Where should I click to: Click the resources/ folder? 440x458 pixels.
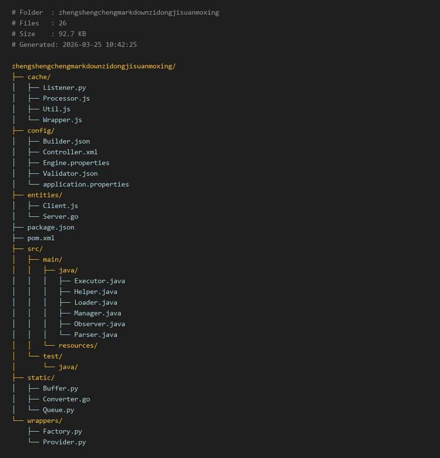78,345
